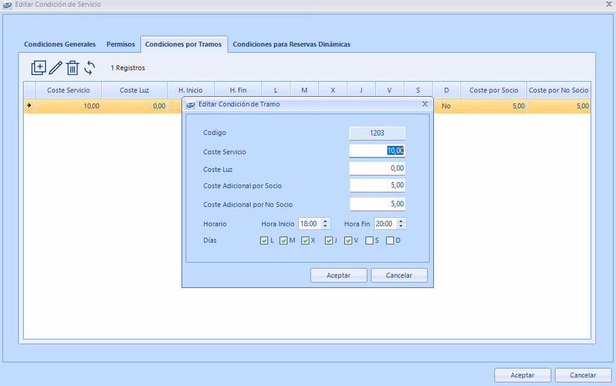Enable the S (Saturday) checkbox

[370, 241]
